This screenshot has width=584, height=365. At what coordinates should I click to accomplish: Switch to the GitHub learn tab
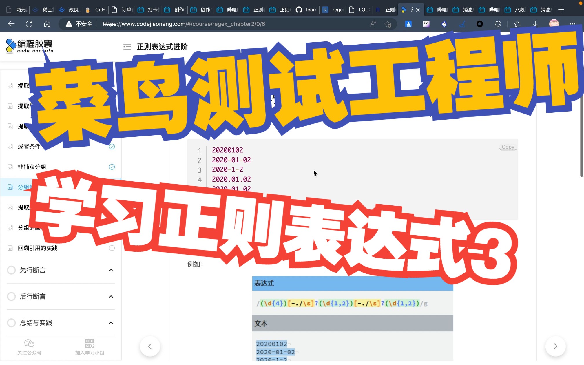tap(306, 10)
